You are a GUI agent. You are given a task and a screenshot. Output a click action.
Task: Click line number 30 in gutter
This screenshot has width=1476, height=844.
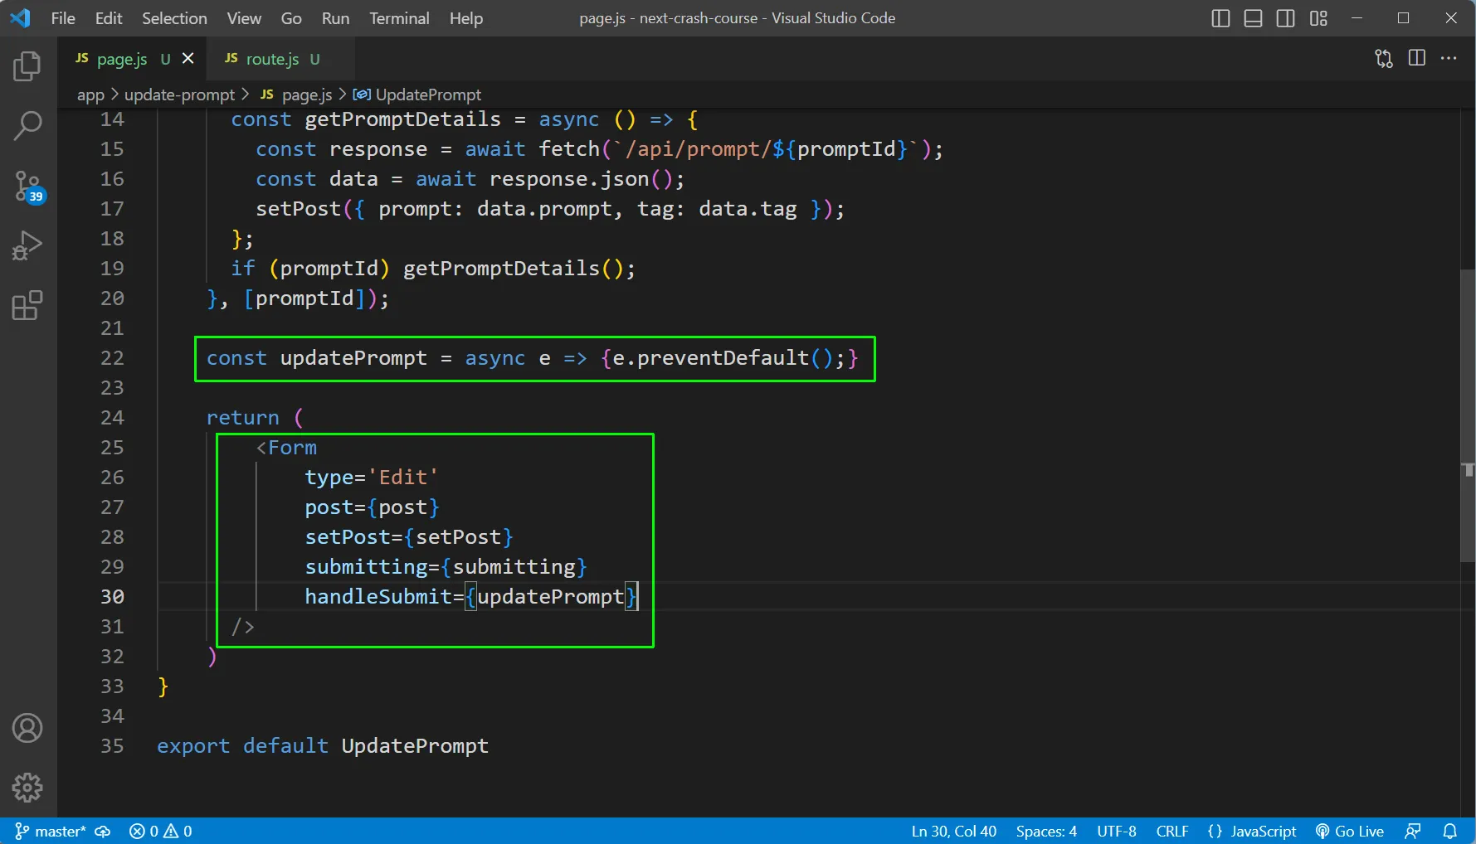[112, 597]
